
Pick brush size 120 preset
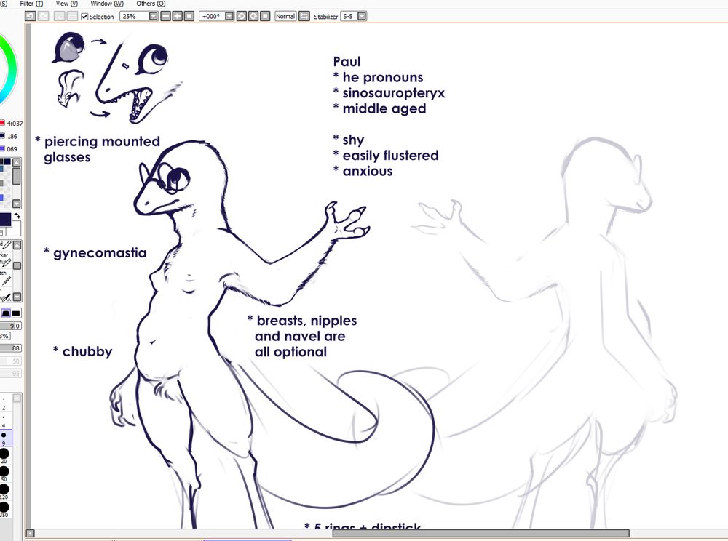coord(4,492)
